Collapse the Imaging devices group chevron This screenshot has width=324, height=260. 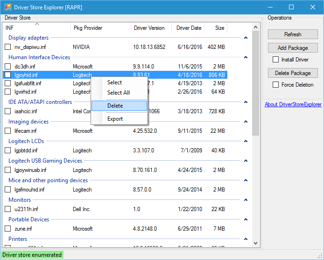click(x=246, y=122)
